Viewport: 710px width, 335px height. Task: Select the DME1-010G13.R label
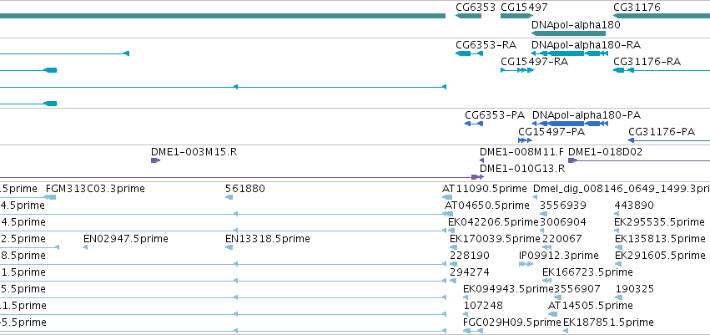[522, 169]
